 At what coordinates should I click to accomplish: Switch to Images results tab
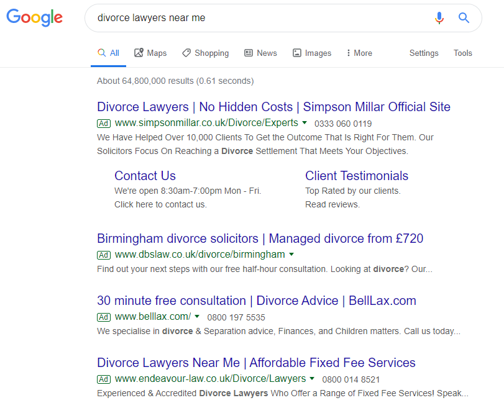pyautogui.click(x=312, y=53)
